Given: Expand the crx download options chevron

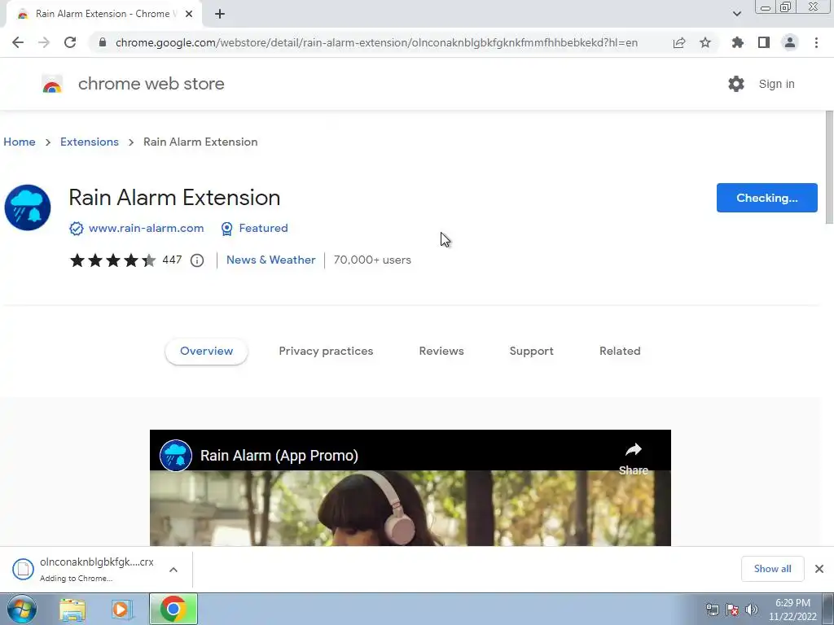Looking at the screenshot, I should pos(173,569).
